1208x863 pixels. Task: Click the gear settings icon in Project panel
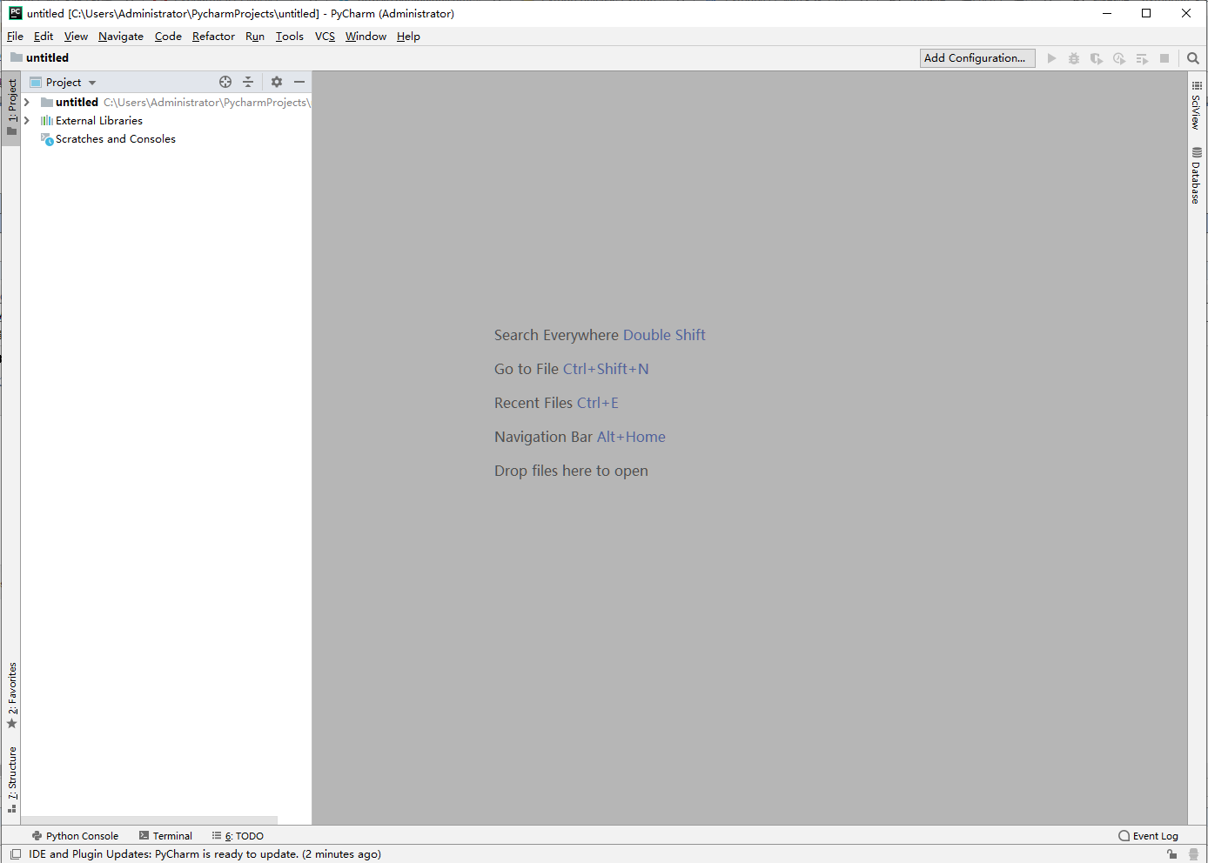point(276,81)
